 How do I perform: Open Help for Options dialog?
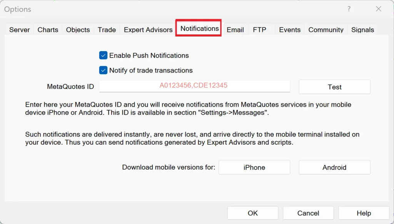pos(364,213)
